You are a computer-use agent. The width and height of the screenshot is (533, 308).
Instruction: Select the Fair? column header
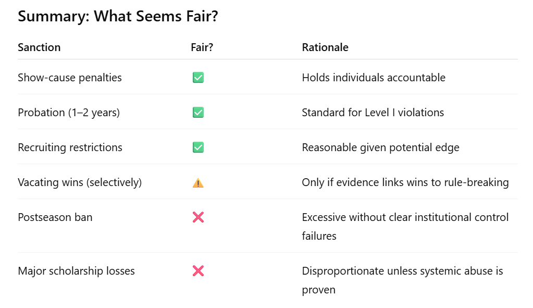coord(202,47)
